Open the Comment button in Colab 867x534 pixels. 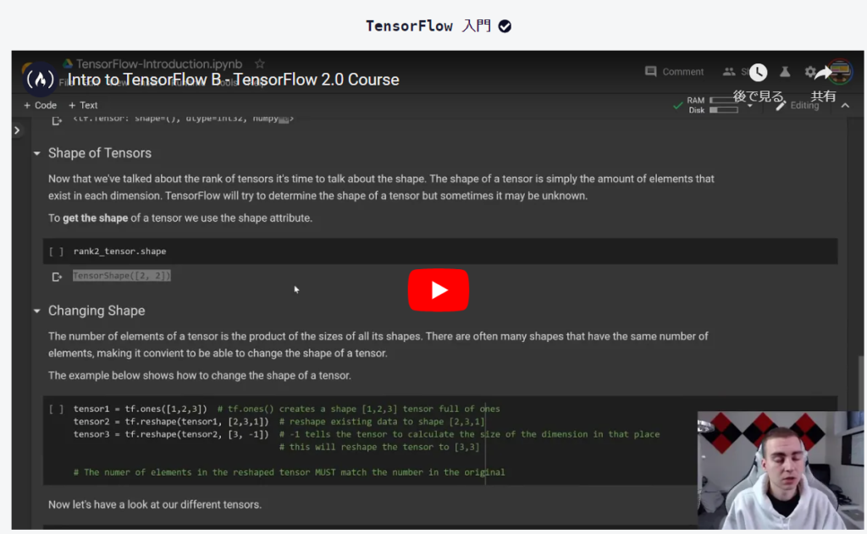[675, 72]
